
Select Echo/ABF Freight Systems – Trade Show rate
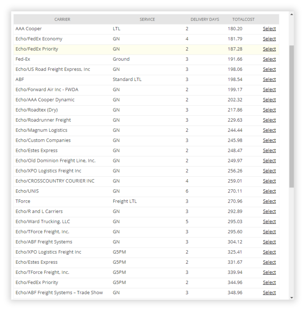click(x=269, y=293)
